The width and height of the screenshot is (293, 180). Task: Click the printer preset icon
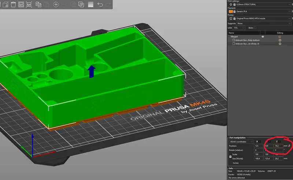coord(231,19)
